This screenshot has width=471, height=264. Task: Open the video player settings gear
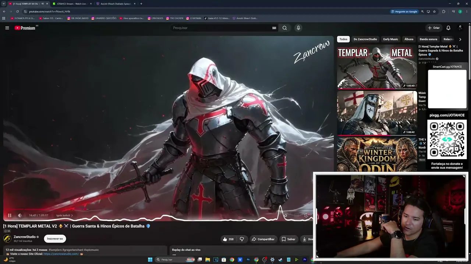pyautogui.click(x=306, y=216)
